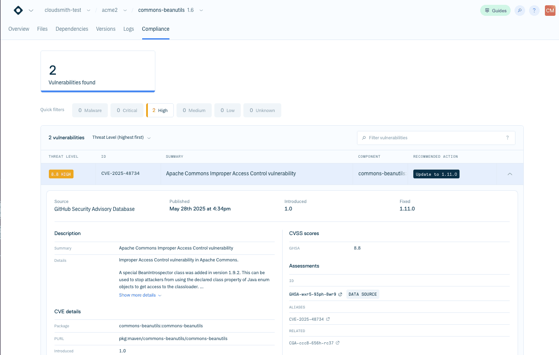
Task: Open the dropdown chevron beside the logo
Action: tap(31, 11)
